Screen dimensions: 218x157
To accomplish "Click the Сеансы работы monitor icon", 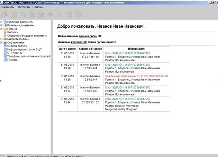I will click(x=5, y=46).
